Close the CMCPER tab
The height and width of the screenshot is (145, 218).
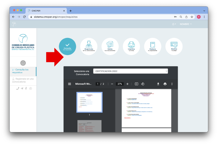(x=64, y=11)
